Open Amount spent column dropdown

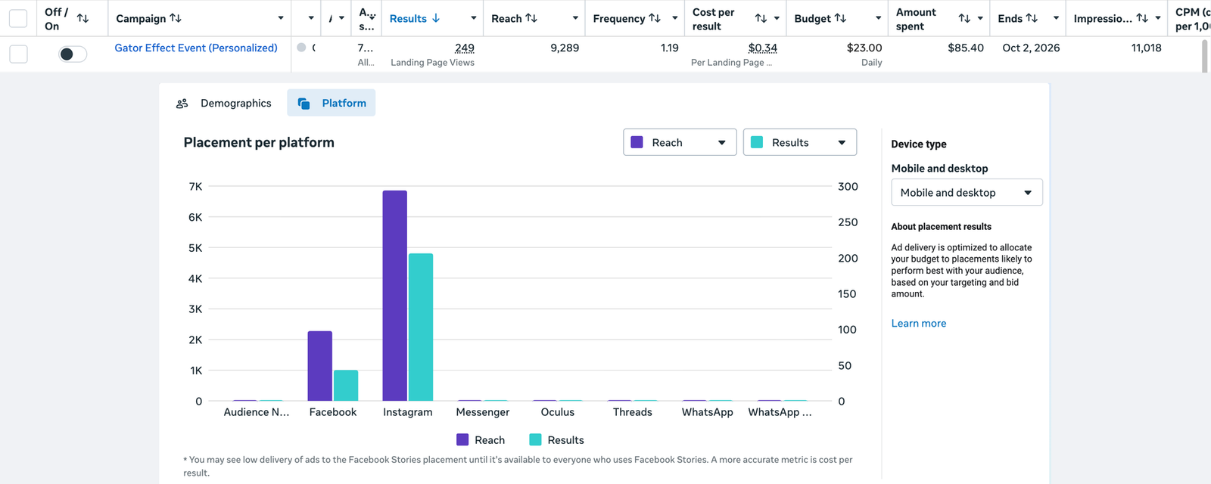coord(980,18)
